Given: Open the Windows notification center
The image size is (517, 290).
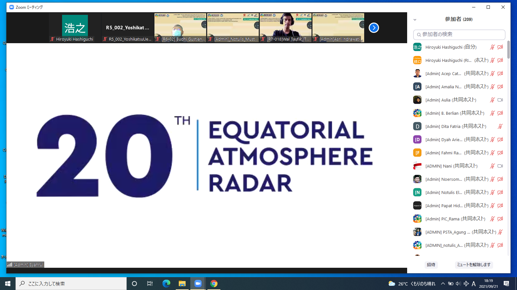Looking at the screenshot, I should point(506,284).
